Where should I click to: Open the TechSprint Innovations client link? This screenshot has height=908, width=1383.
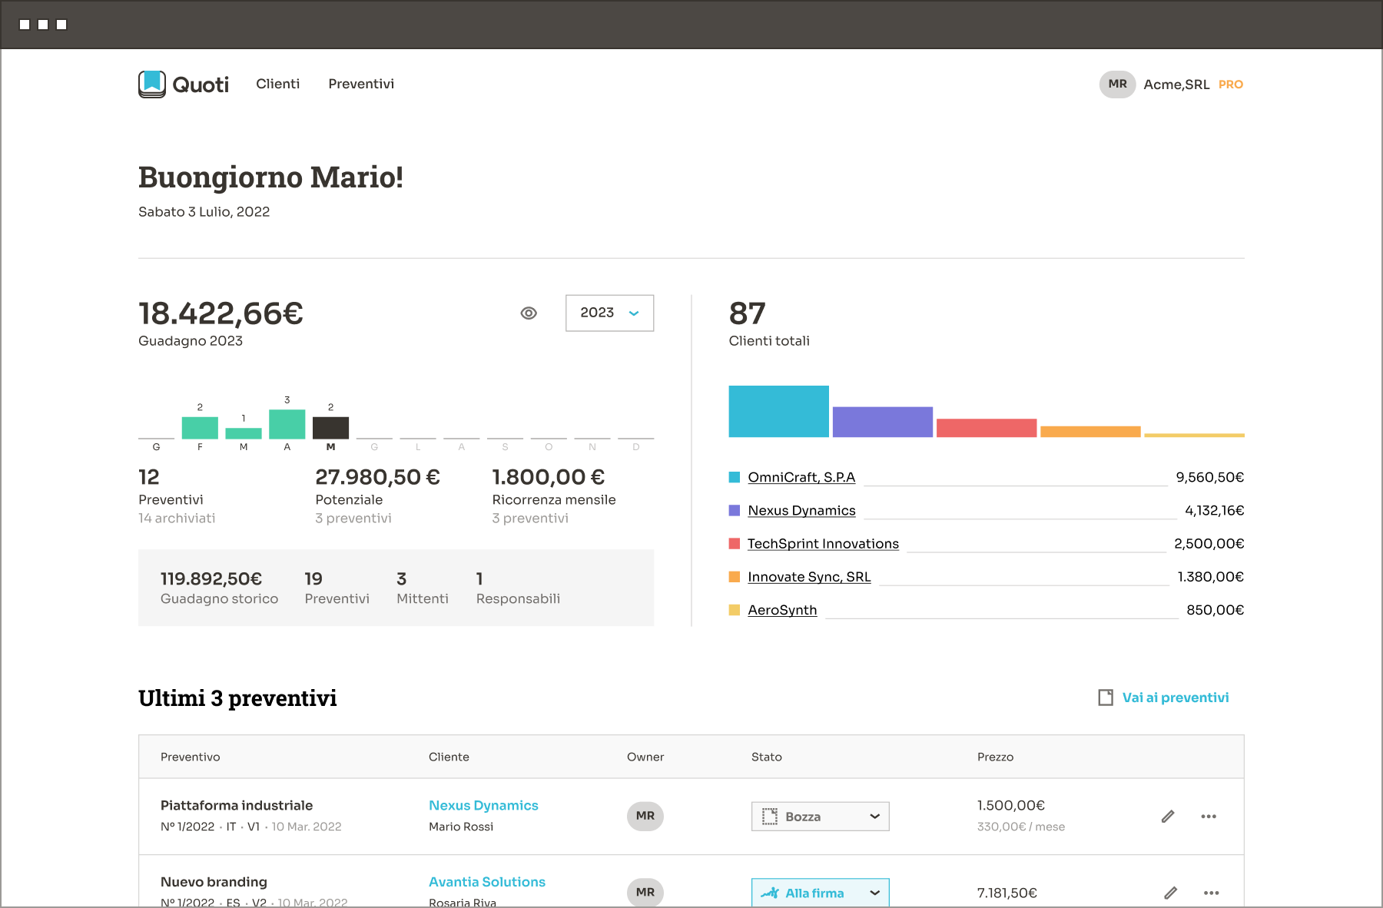tap(823, 543)
